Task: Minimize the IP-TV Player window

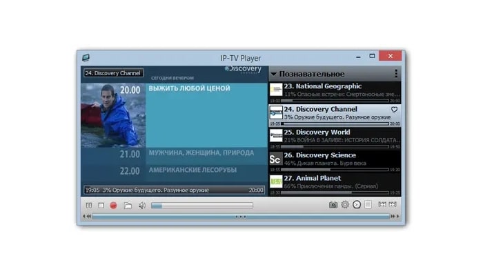Action: (358, 57)
